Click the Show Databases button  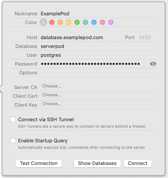pyautogui.click(x=97, y=163)
